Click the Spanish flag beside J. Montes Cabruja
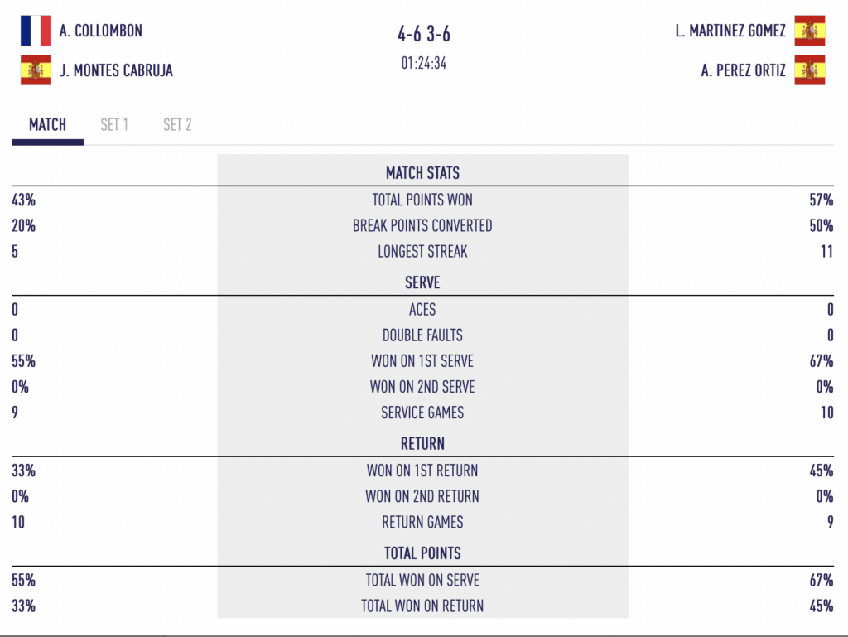 (36, 70)
